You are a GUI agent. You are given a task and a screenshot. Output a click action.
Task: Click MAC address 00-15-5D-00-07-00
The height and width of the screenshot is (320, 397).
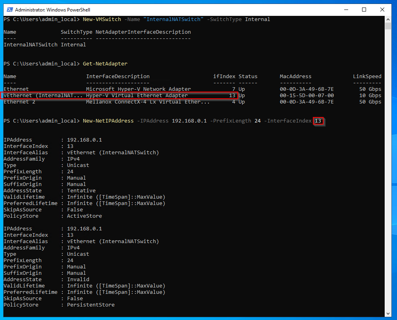tap(306, 96)
